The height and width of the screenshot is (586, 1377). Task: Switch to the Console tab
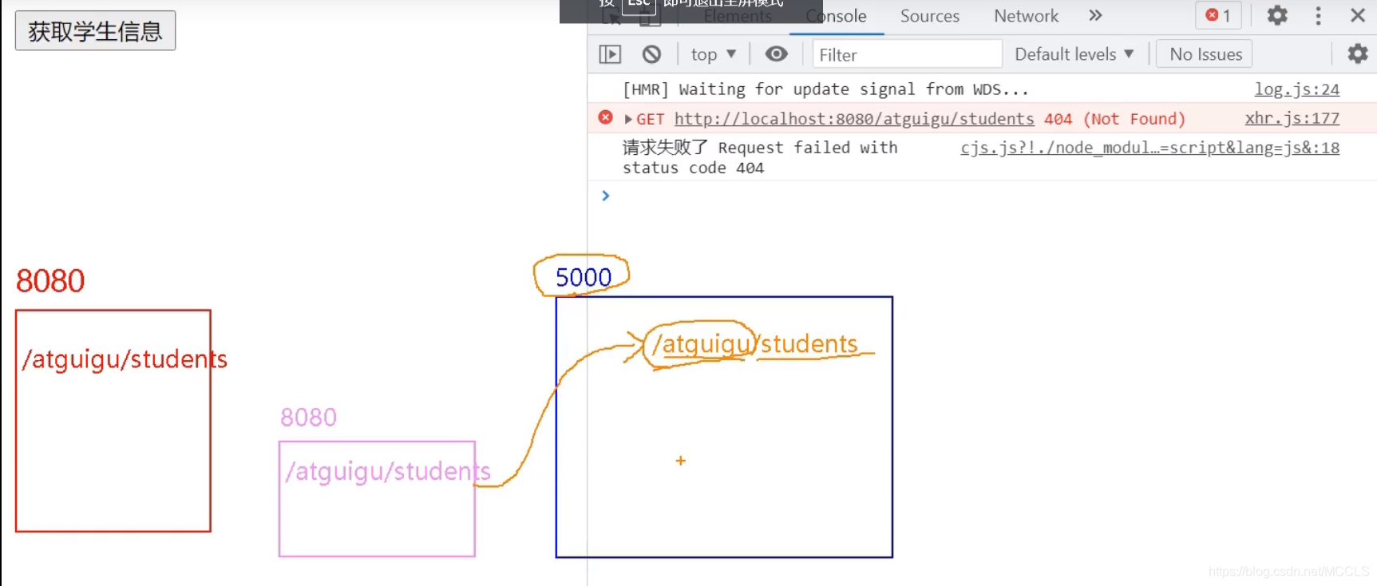(836, 16)
